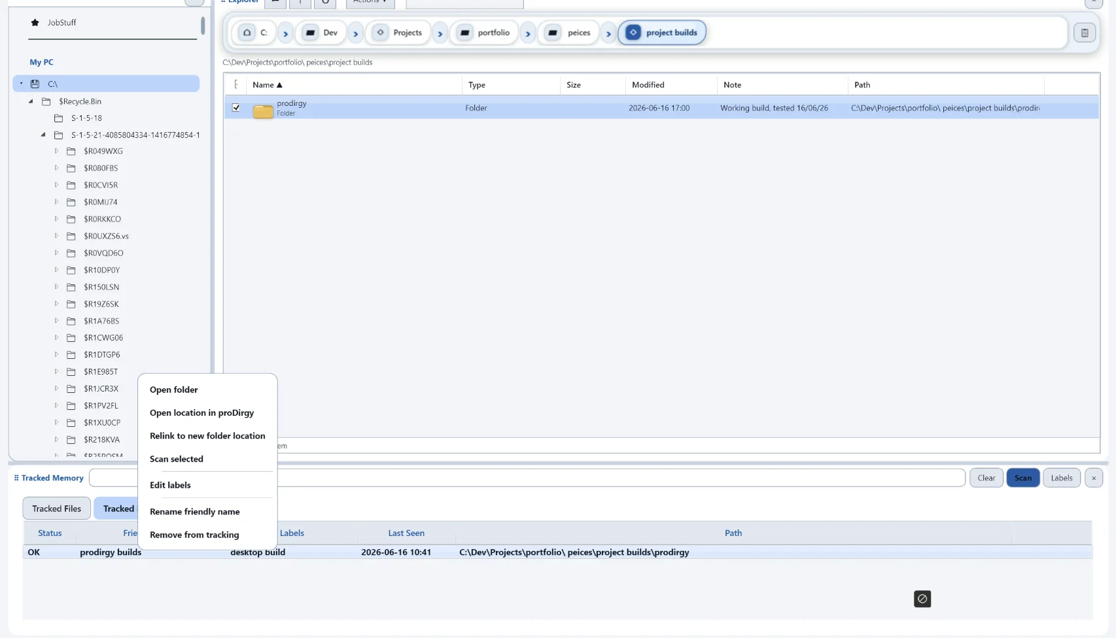Open the Labels button
This screenshot has width=1116, height=638.
1062,478
